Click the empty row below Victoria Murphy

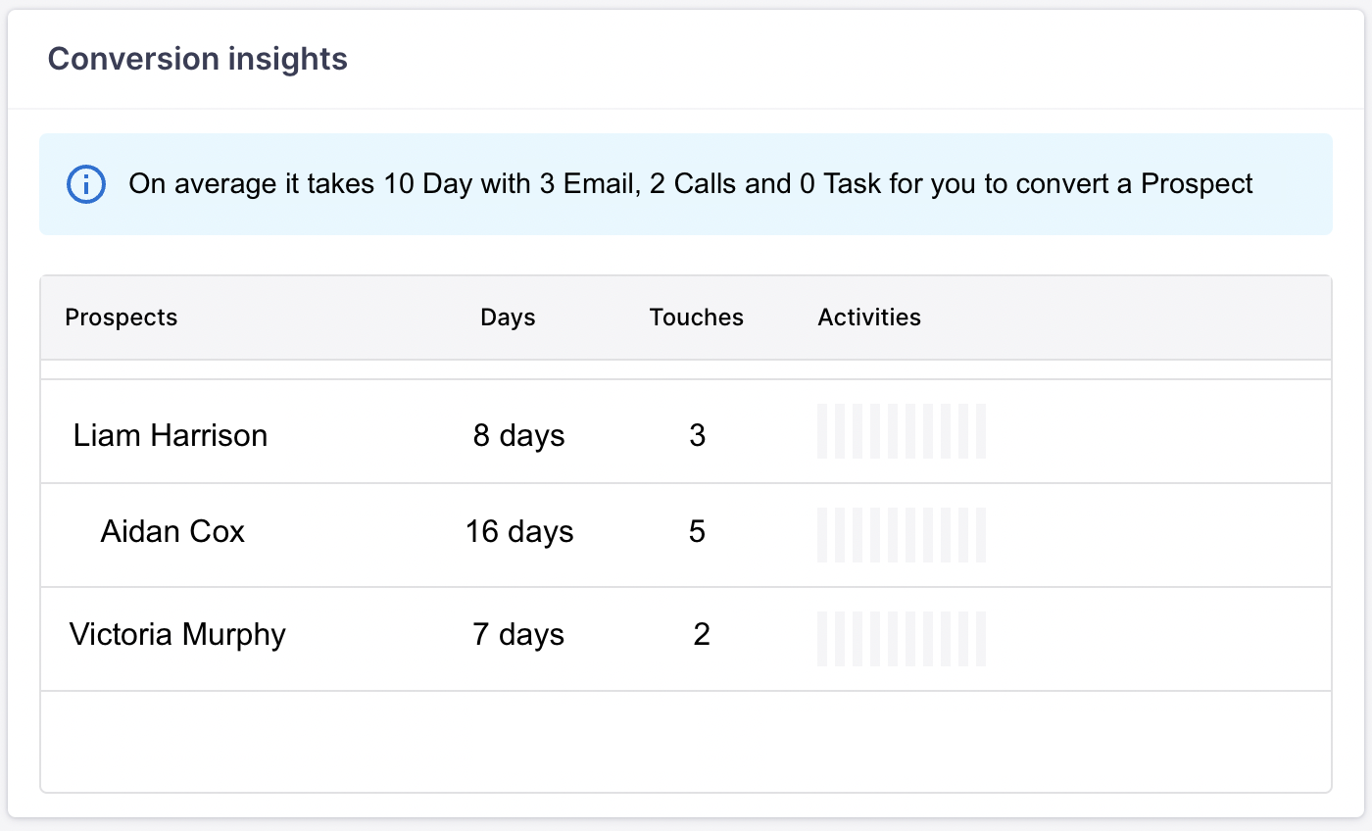click(x=686, y=741)
